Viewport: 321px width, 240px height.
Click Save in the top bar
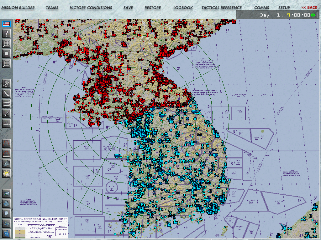pyautogui.click(x=128, y=8)
